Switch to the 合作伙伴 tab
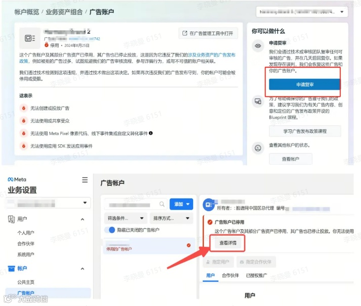This screenshot has width=361, height=306. click(x=230, y=275)
